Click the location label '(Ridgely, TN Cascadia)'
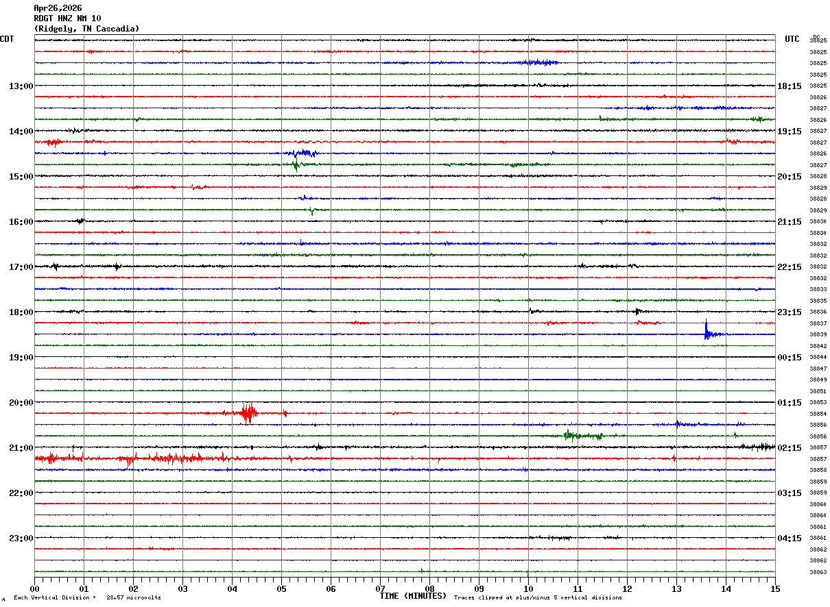Image resolution: width=830 pixels, height=607 pixels. coord(86,29)
